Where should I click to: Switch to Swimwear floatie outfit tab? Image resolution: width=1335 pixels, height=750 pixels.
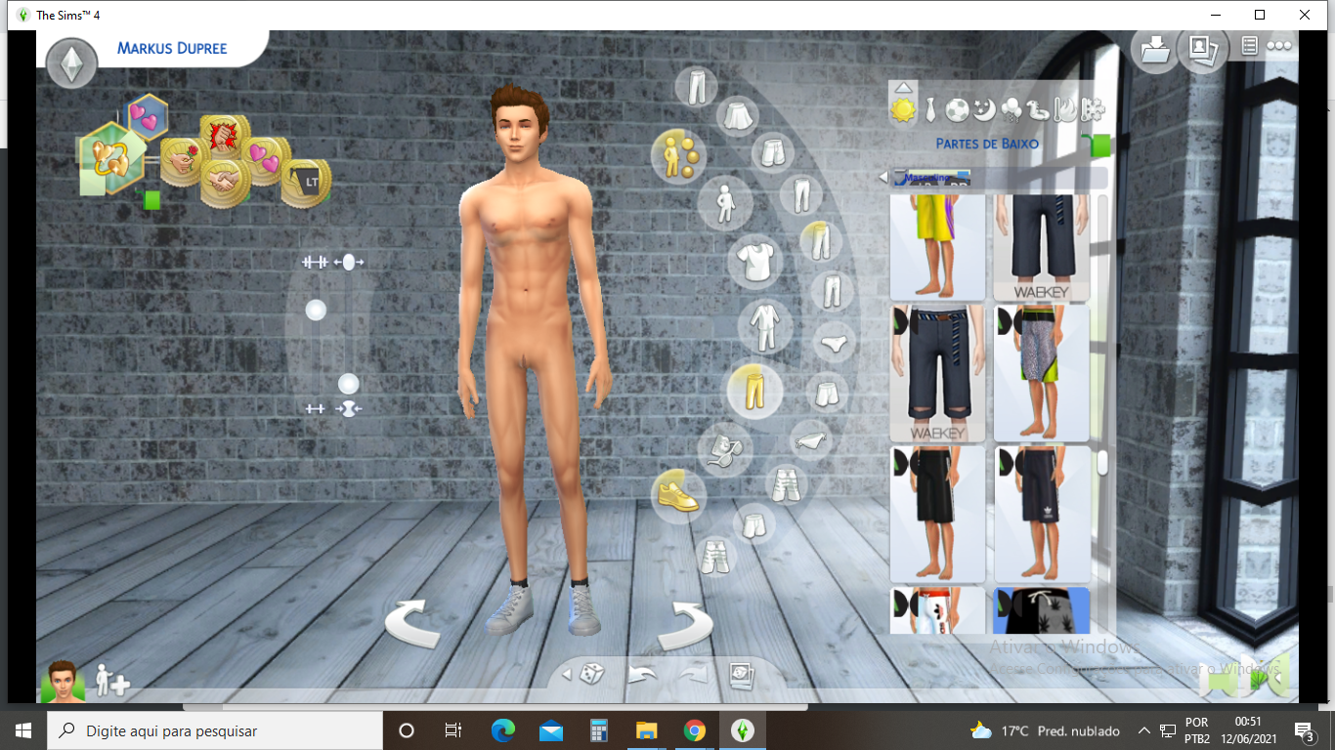click(1040, 110)
